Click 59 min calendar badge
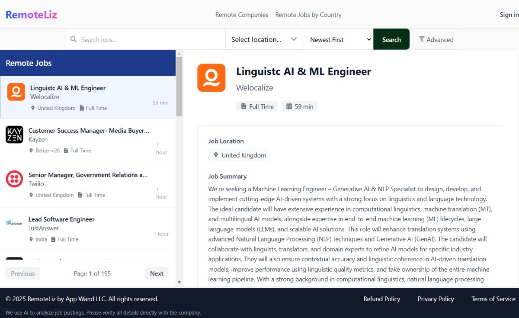The width and height of the screenshot is (519, 318). 300,106
